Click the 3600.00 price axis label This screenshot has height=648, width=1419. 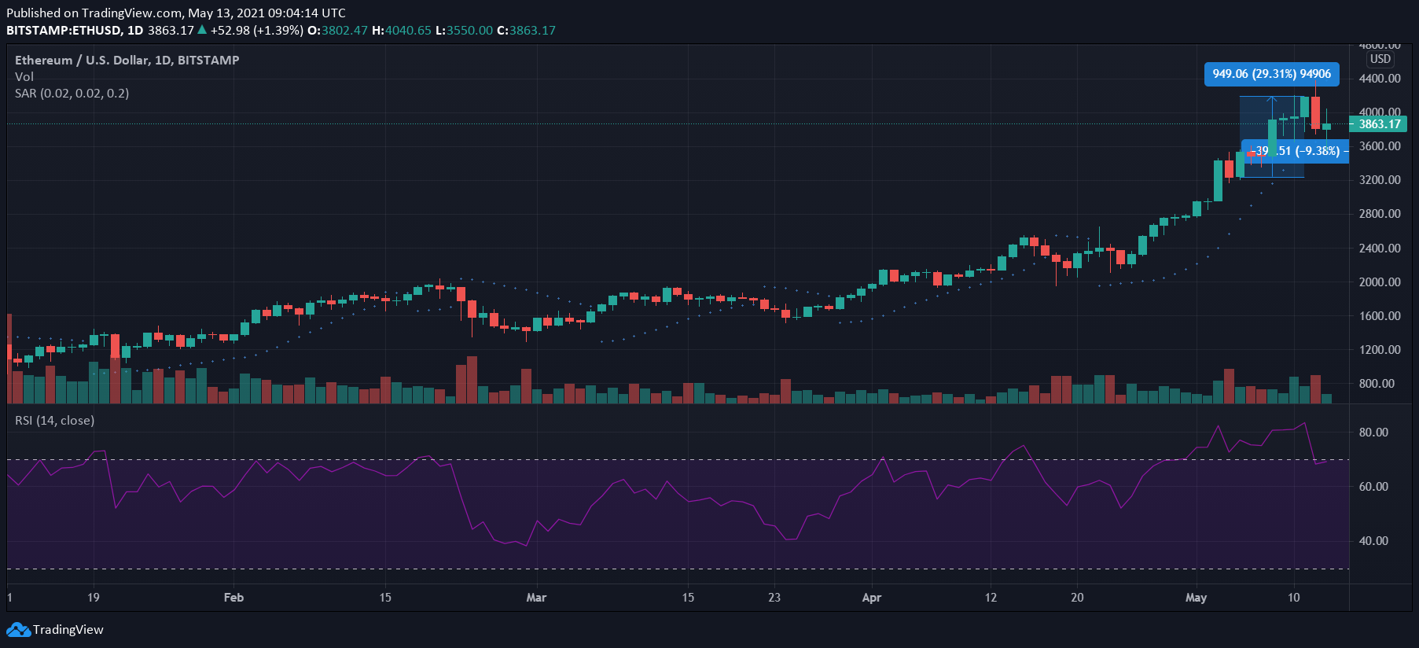(1380, 146)
